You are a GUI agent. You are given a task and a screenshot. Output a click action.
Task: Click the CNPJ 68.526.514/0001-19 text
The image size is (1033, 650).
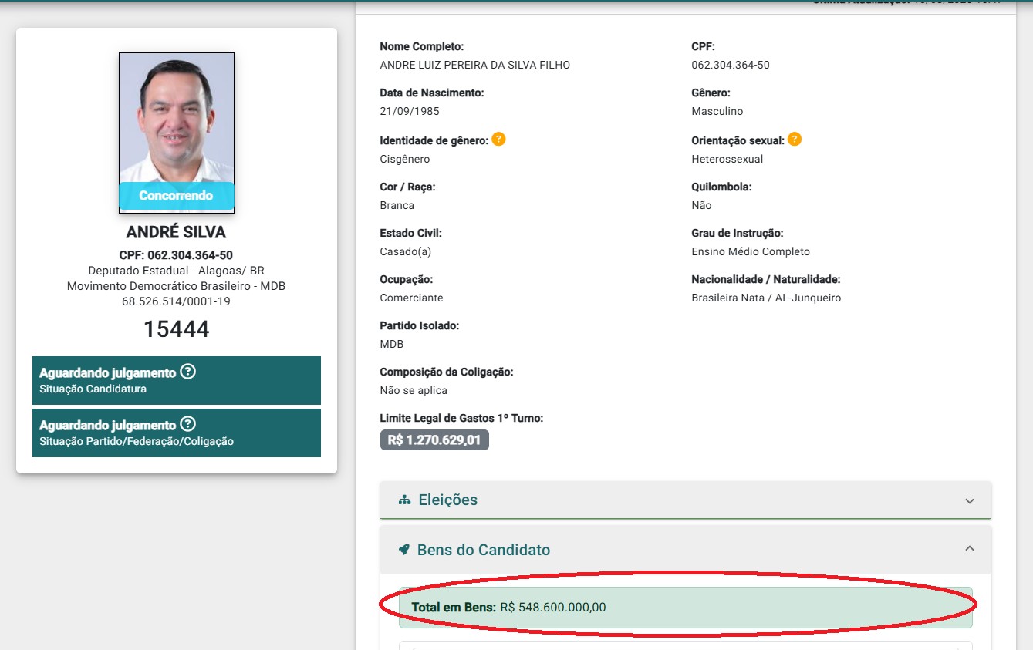tap(176, 301)
